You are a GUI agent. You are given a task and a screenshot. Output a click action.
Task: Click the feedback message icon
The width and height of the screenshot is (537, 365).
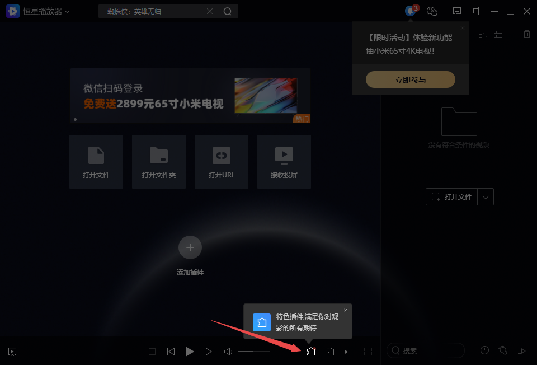pyautogui.click(x=457, y=11)
